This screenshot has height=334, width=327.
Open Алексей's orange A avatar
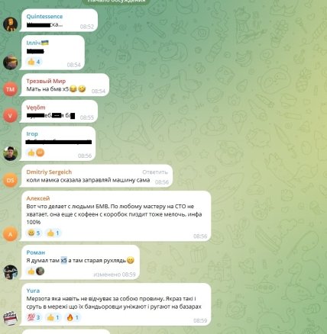10,234
